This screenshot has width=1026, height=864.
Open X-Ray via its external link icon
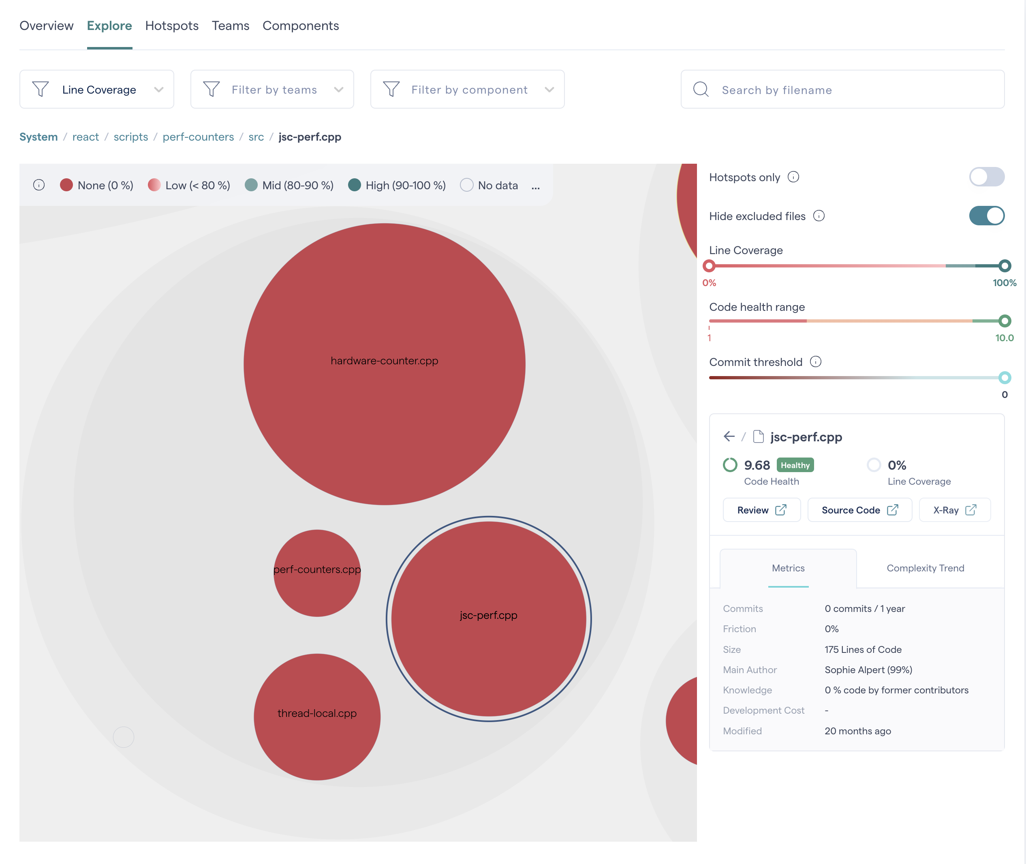pos(970,510)
